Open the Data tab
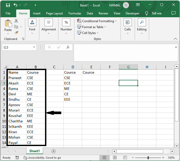The width and height of the screenshot is (180, 161). (x=90, y=13)
